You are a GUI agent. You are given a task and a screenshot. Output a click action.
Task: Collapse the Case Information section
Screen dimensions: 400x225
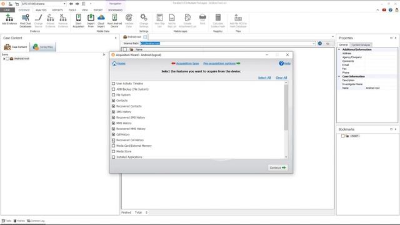click(339, 76)
